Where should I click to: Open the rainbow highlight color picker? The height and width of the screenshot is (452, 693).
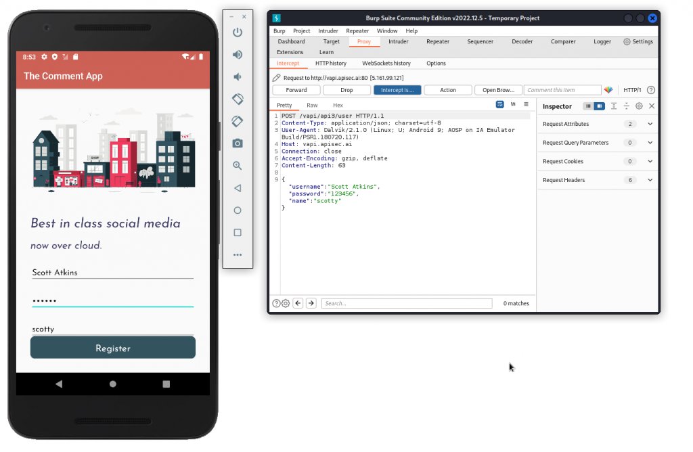click(x=608, y=90)
